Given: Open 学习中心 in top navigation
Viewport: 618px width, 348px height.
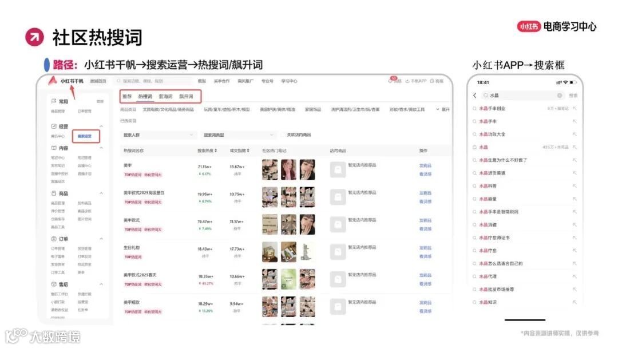Looking at the screenshot, I should pyautogui.click(x=289, y=81).
